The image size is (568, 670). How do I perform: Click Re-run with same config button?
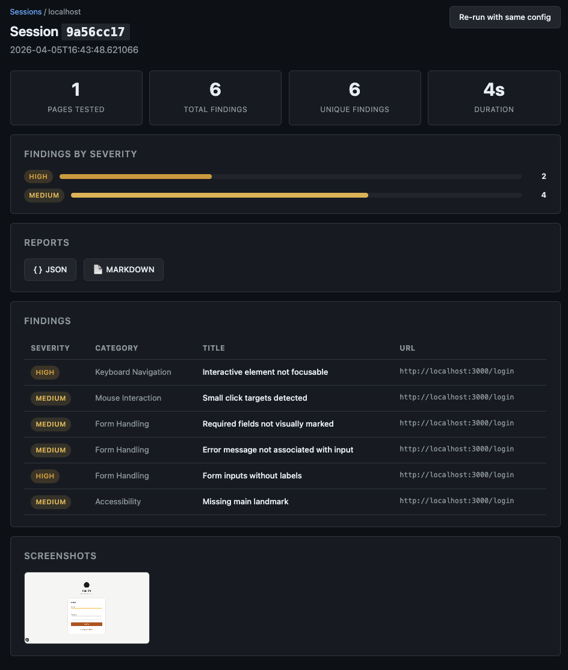(x=504, y=17)
